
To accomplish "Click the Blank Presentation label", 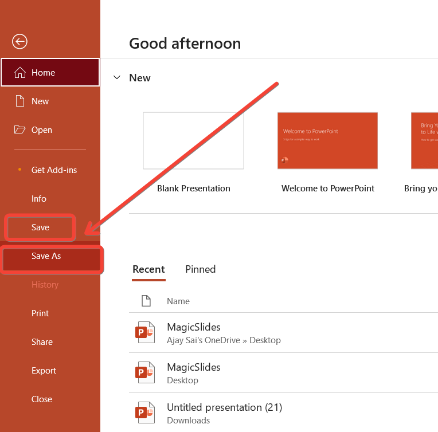I will (x=194, y=188).
